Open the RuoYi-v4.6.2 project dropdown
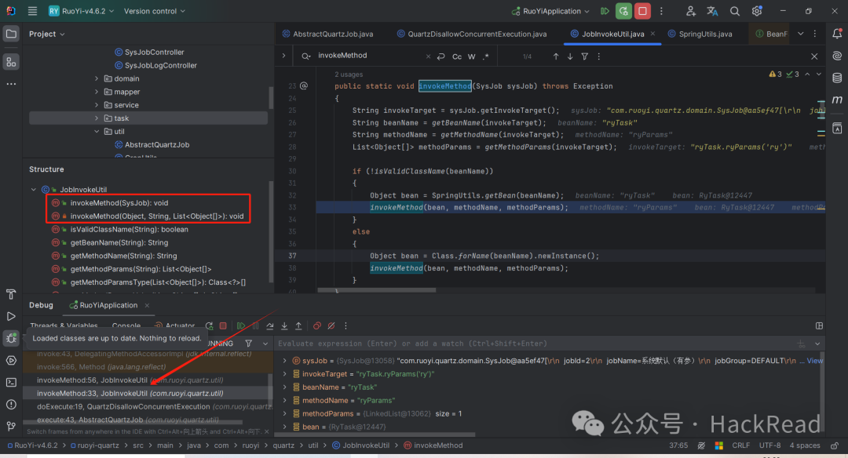Viewport: 848px width, 458px height. (81, 11)
